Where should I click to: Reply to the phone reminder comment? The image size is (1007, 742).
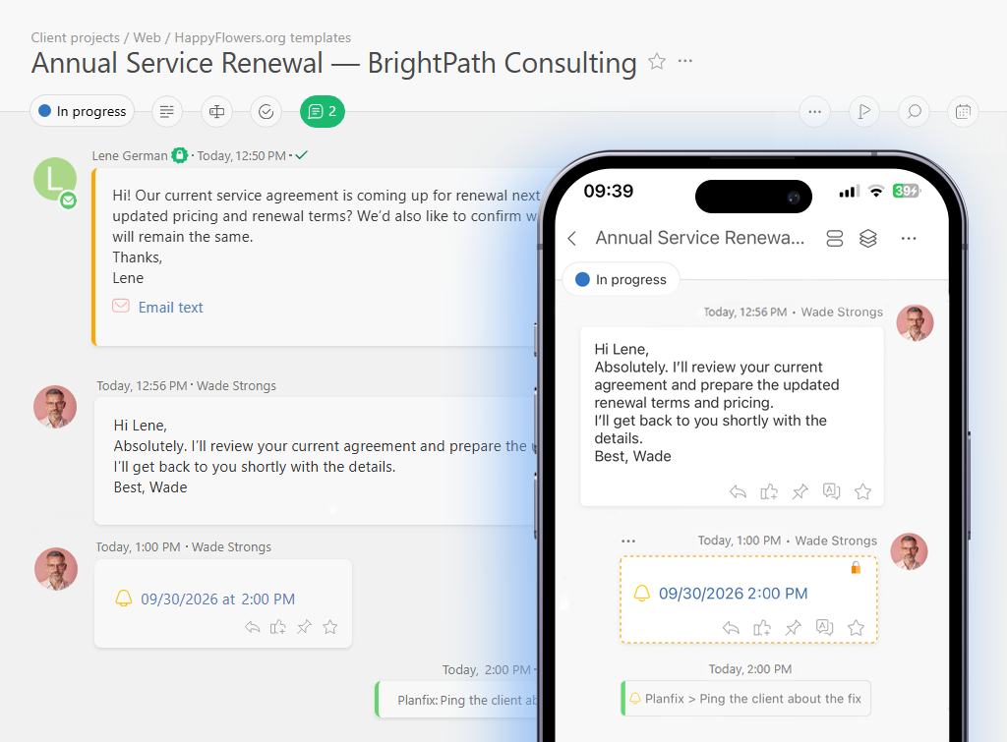[x=731, y=628]
